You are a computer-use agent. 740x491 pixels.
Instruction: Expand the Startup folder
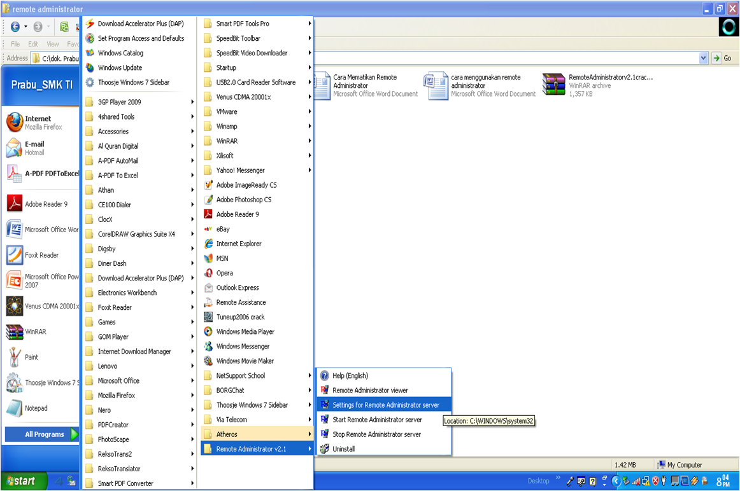coord(257,67)
